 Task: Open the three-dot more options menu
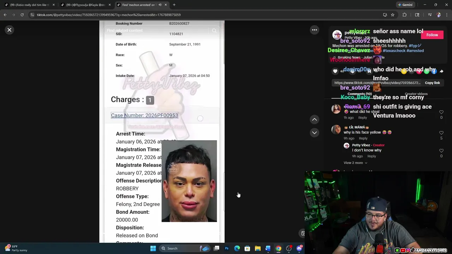pyautogui.click(x=314, y=30)
